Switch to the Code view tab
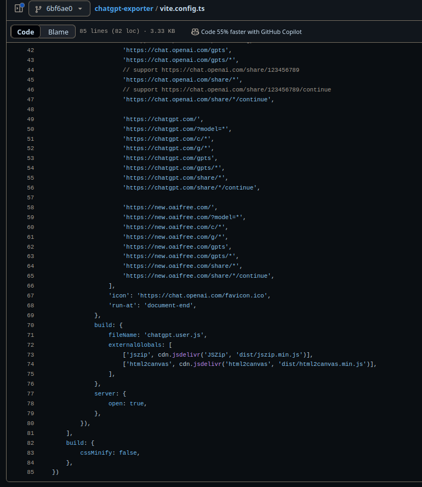 25,32
